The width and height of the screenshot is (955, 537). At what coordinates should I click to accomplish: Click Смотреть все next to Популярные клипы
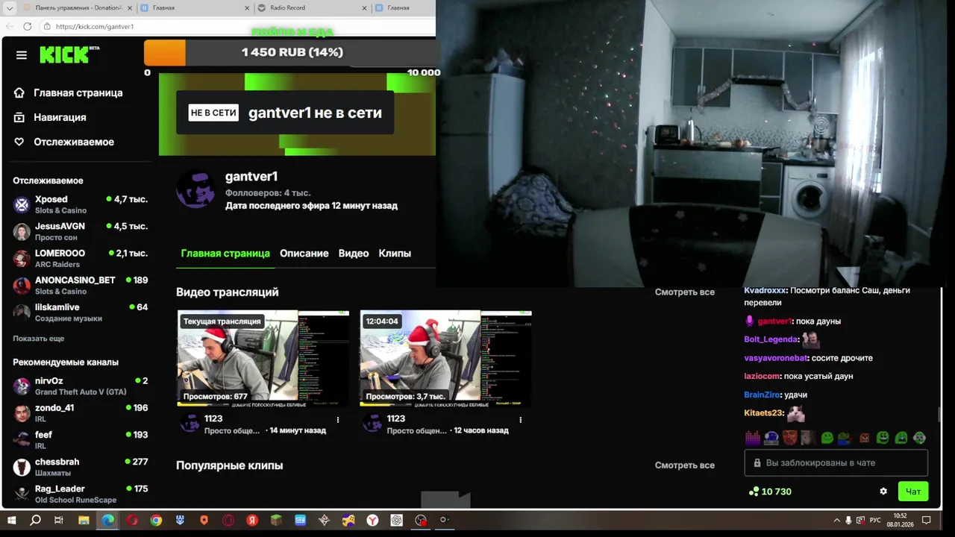(685, 465)
